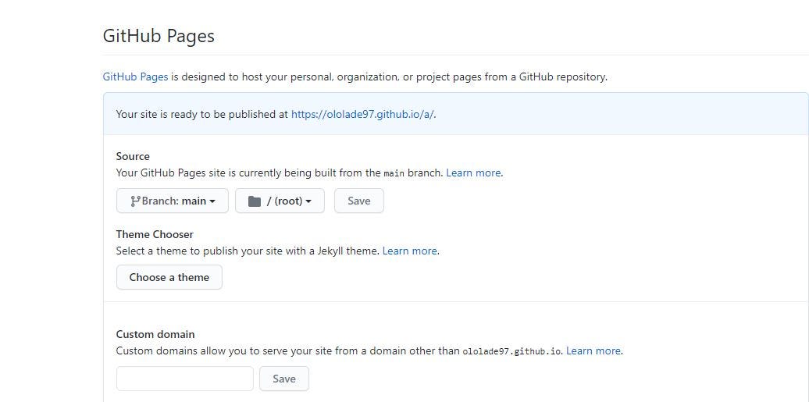Click the ololade97.github.io code text
The width and height of the screenshot is (809, 402).
tap(511, 351)
